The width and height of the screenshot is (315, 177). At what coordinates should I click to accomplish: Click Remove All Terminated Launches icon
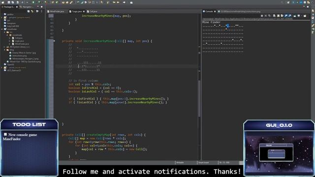coord(269,16)
